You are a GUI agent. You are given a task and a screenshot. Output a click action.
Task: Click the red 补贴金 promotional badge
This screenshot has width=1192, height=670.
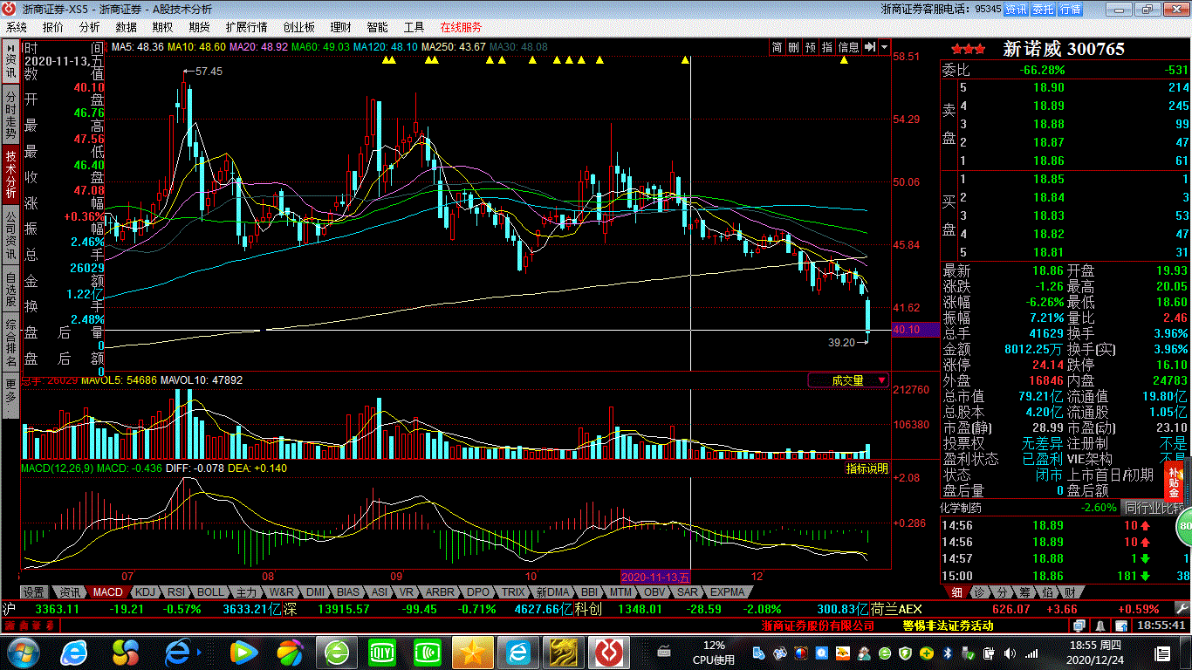(1174, 482)
